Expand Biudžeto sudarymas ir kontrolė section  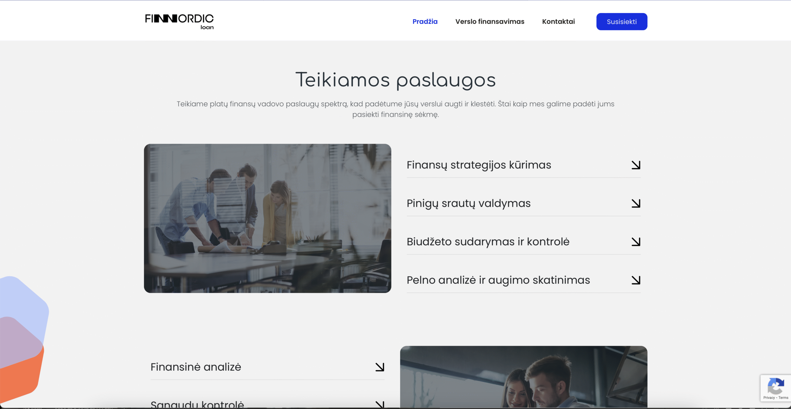point(488,242)
